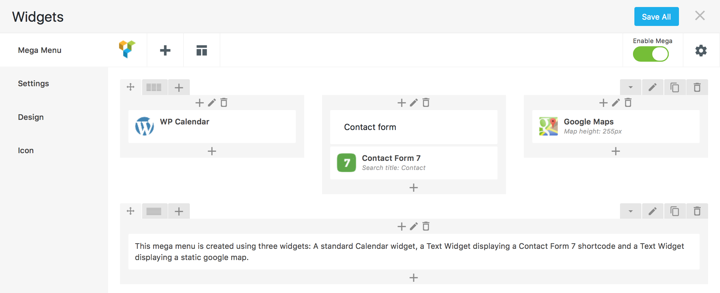Open the templates layout icon
This screenshot has width=720, height=293.
pos(202,50)
